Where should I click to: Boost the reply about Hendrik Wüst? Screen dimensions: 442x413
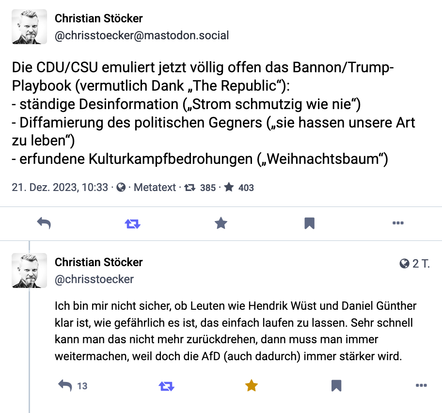point(166,386)
